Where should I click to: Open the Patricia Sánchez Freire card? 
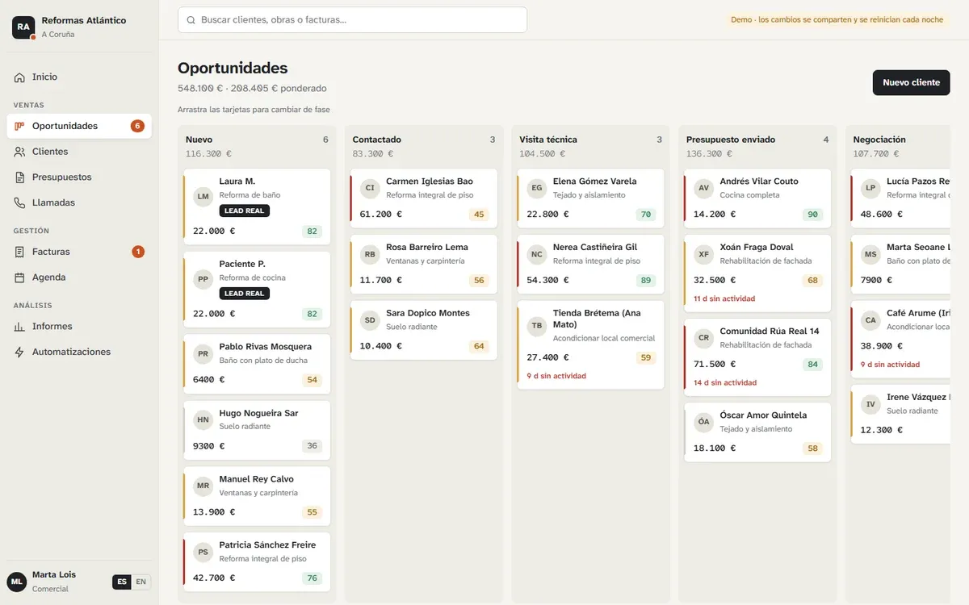tap(257, 561)
